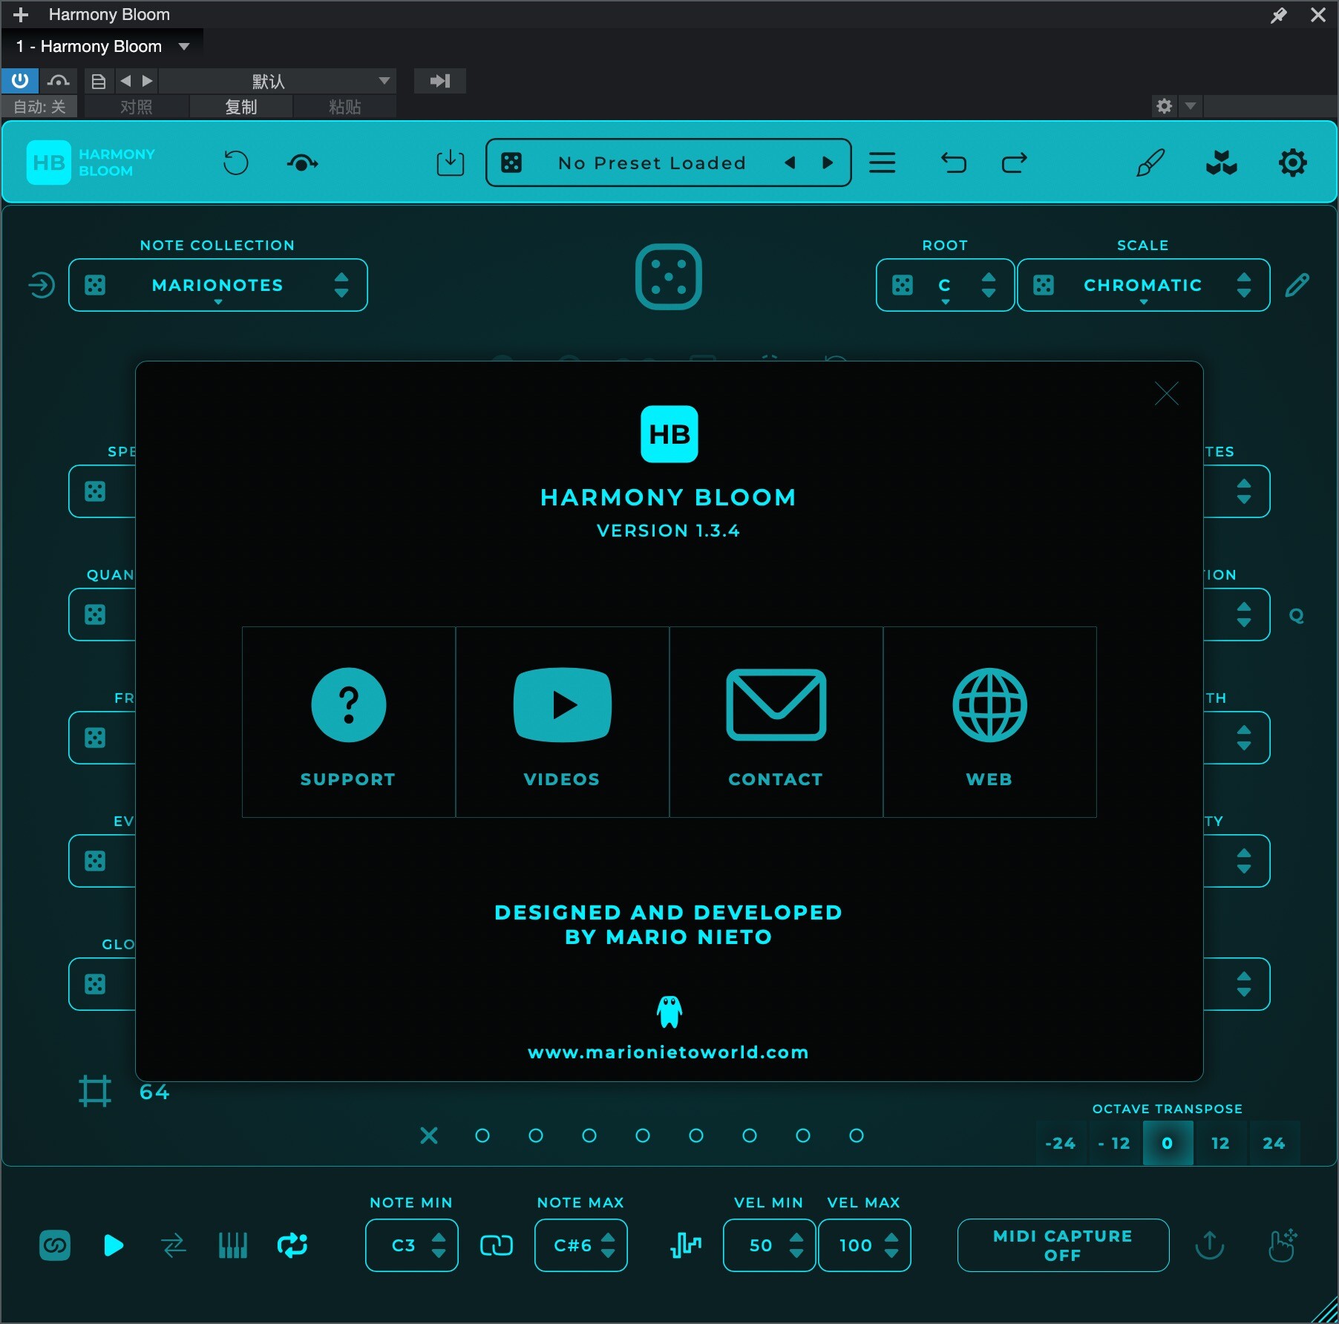
Task: Set octave transpose to 24
Action: tap(1274, 1143)
